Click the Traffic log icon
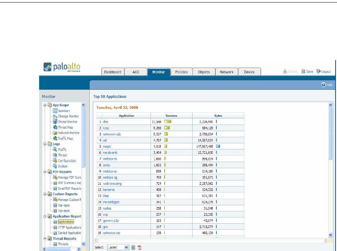337x251 pixels. (x=55, y=149)
